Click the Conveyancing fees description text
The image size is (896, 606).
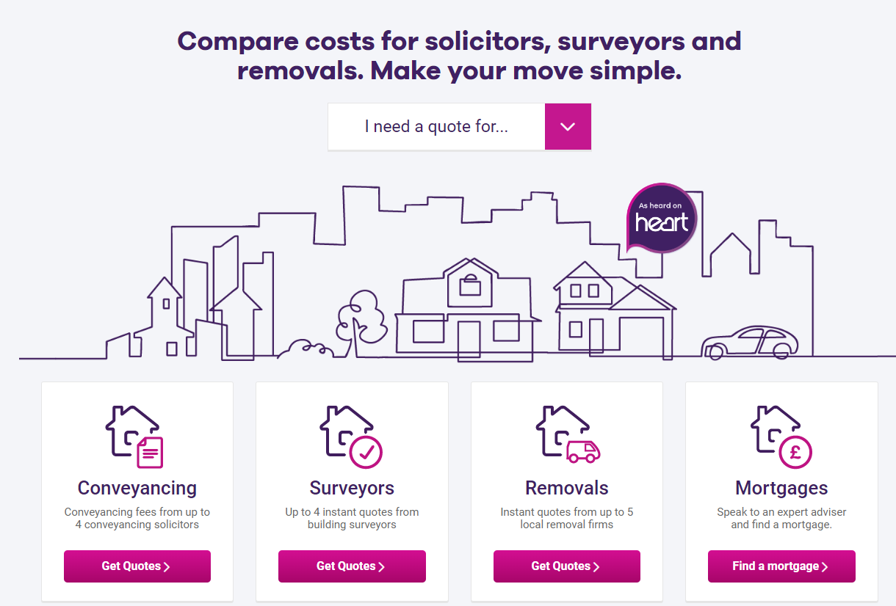point(137,518)
